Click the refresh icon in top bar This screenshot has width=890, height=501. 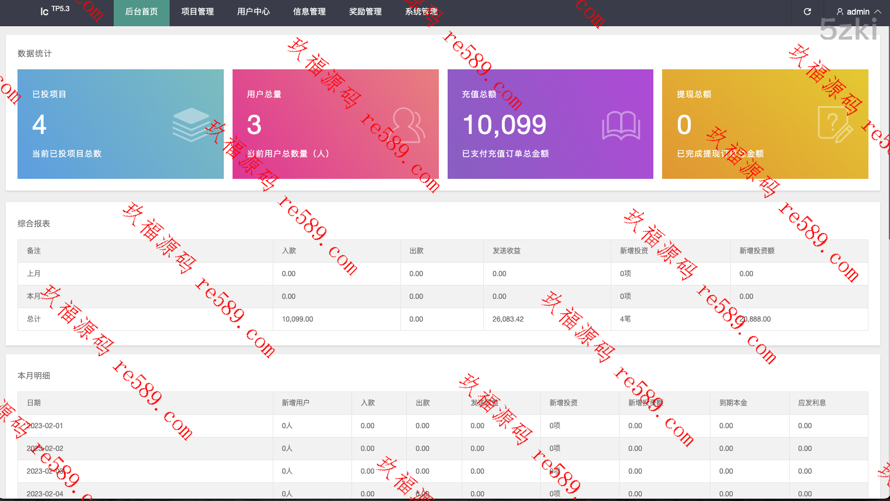click(x=807, y=12)
